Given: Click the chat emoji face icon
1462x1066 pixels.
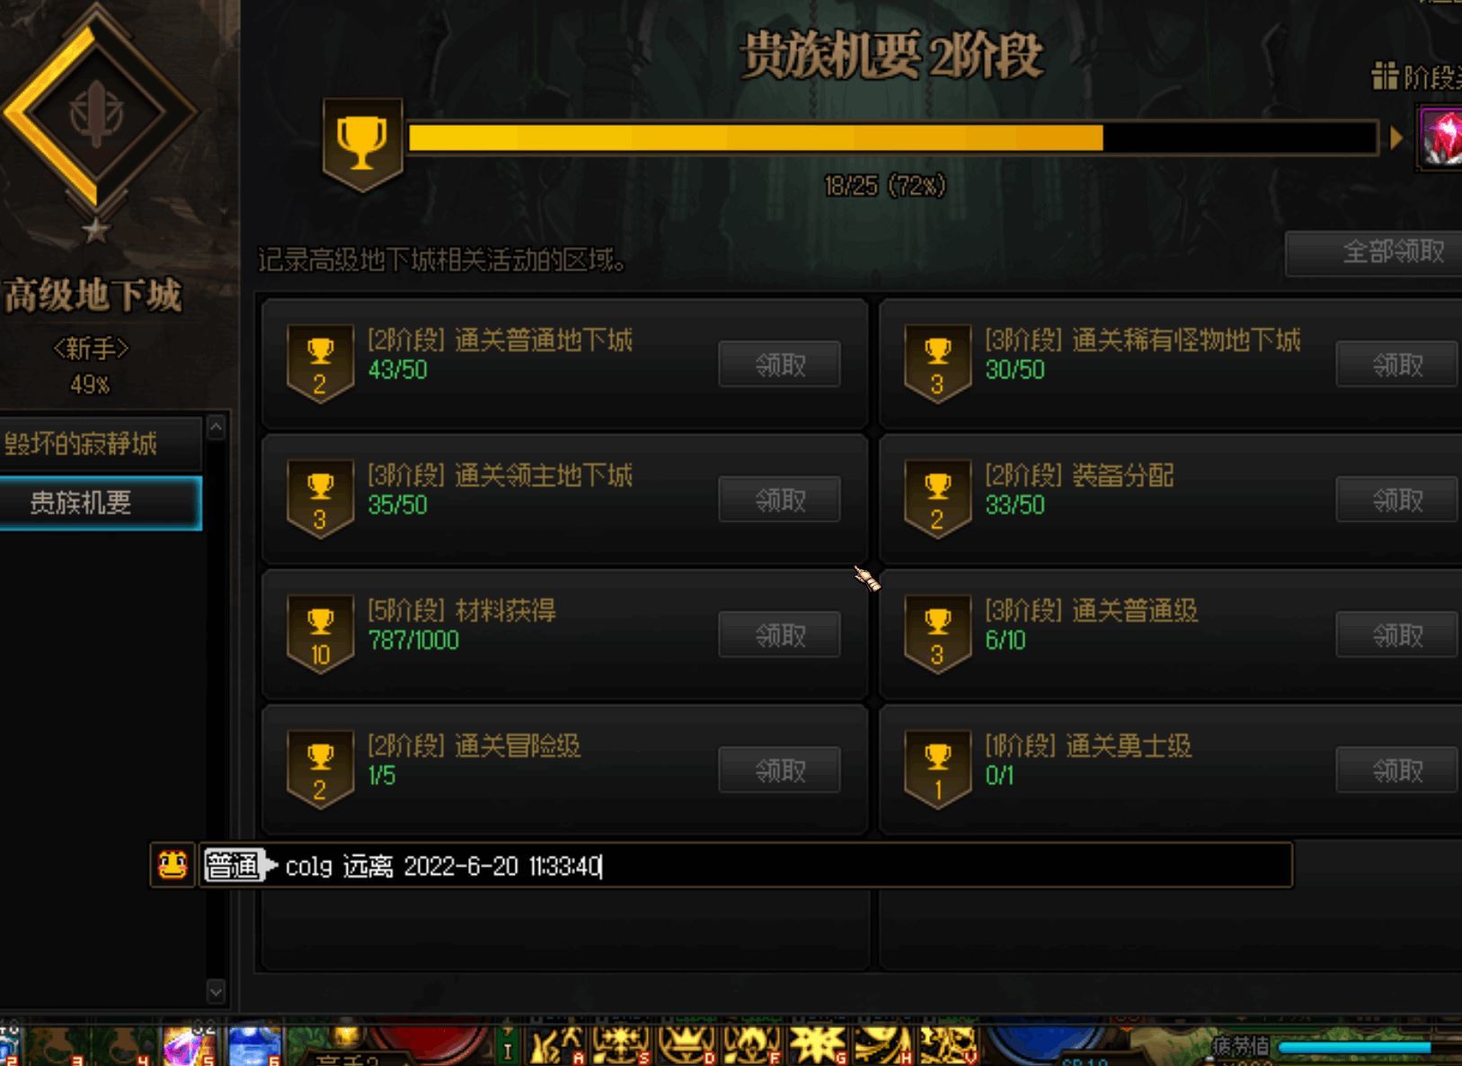Looking at the screenshot, I should coord(173,866).
